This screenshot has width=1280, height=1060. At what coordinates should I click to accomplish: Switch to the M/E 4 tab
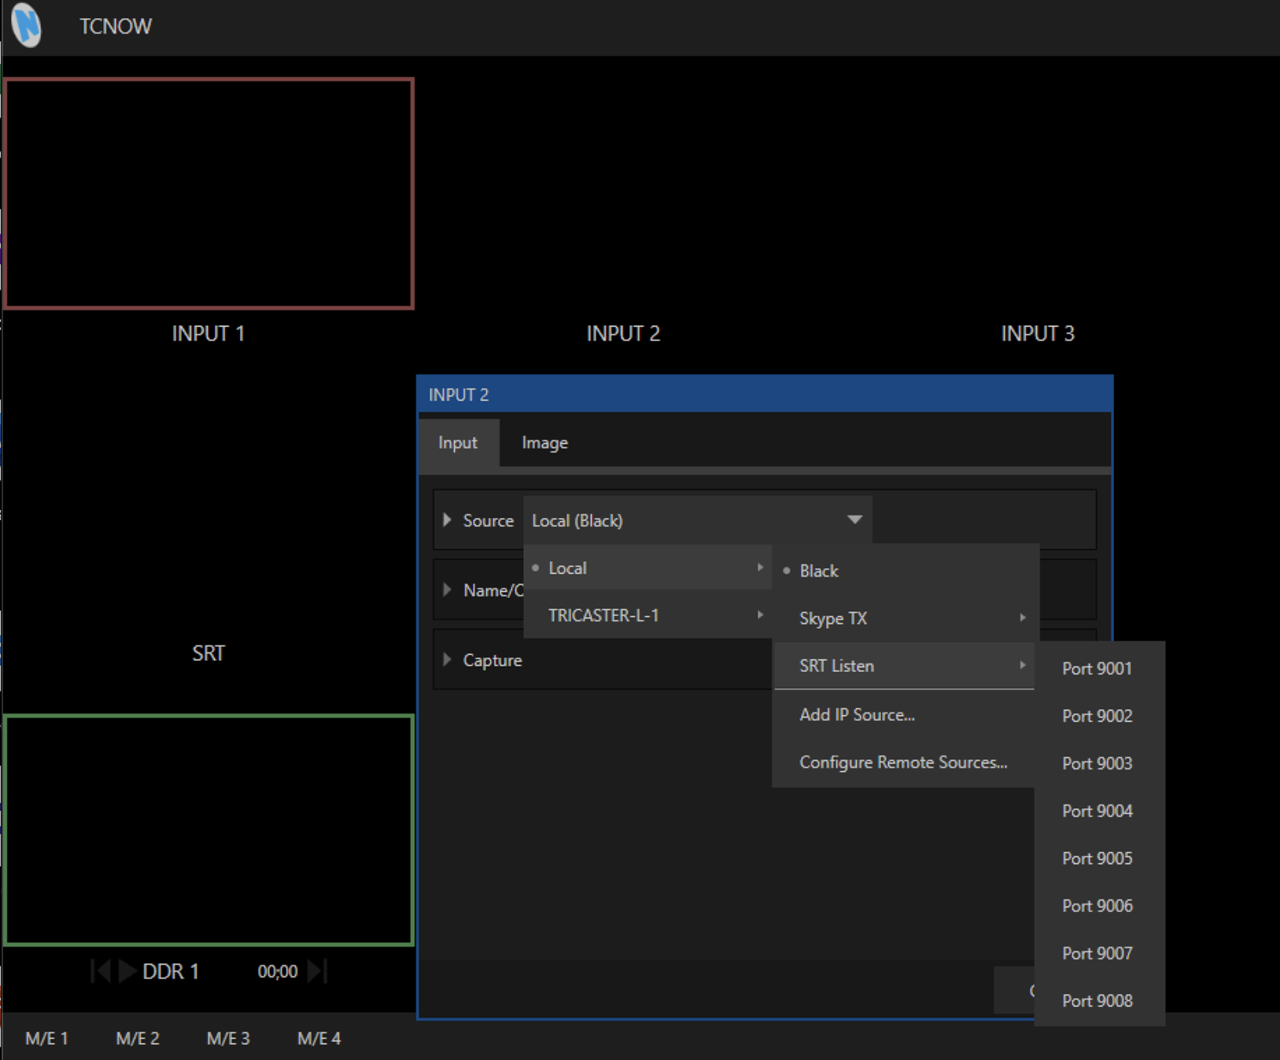(319, 1038)
